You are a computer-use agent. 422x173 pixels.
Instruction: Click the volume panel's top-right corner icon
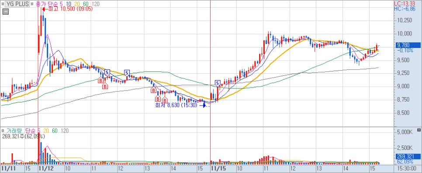[x=419, y=130]
